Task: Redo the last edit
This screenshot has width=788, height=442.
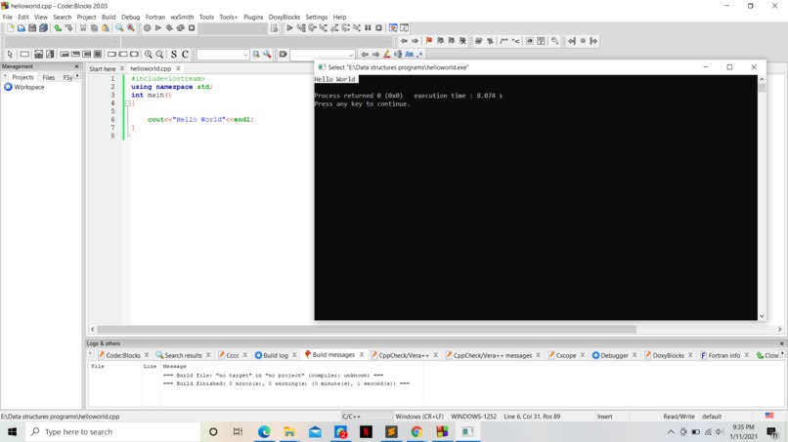Action: pos(68,28)
